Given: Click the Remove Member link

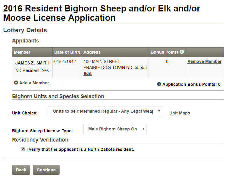Looking at the screenshot, I should (204, 61).
